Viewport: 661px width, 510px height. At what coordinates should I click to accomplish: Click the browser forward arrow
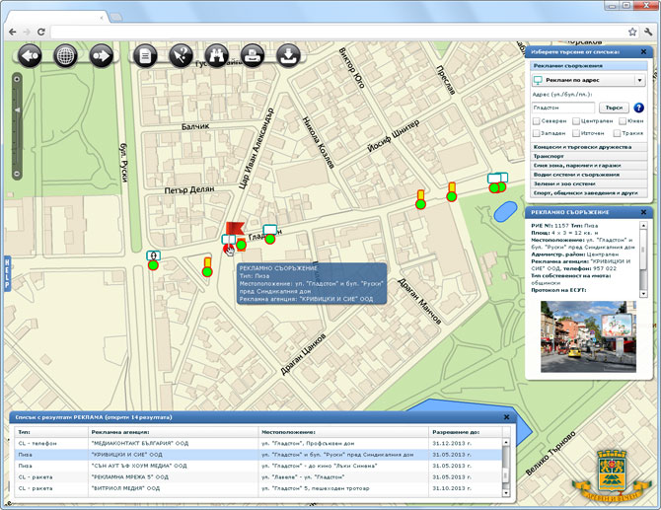[x=27, y=32]
